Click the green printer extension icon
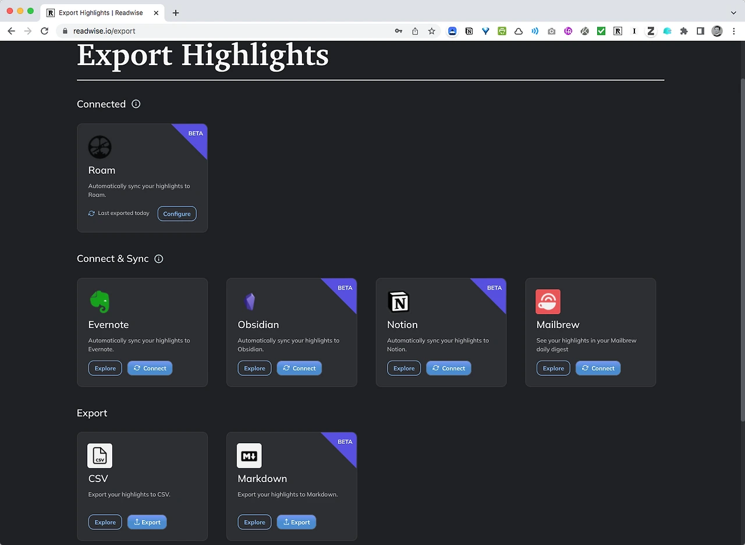The height and width of the screenshot is (545, 745). point(502,31)
